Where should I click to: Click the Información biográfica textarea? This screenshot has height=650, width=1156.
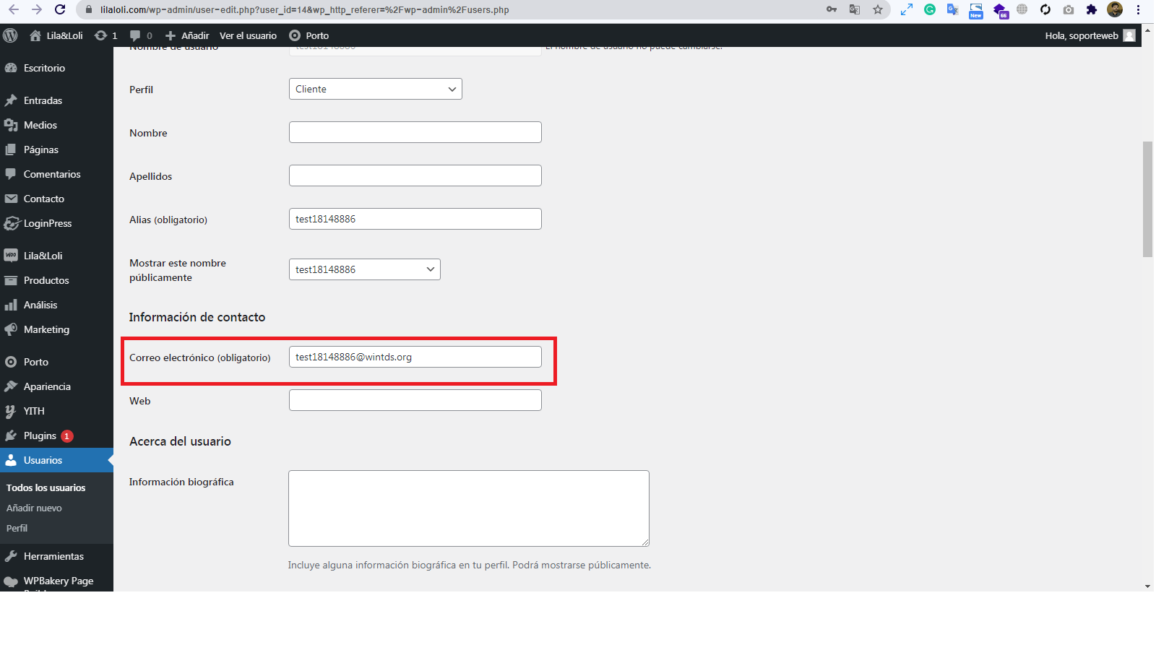(x=468, y=508)
